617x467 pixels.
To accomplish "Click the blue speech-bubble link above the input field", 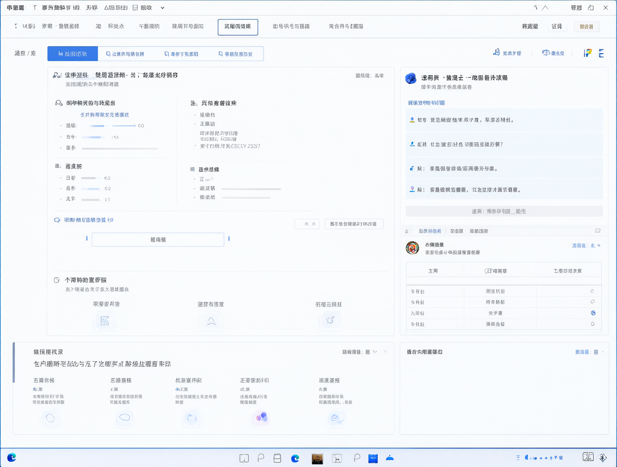I will [84, 220].
